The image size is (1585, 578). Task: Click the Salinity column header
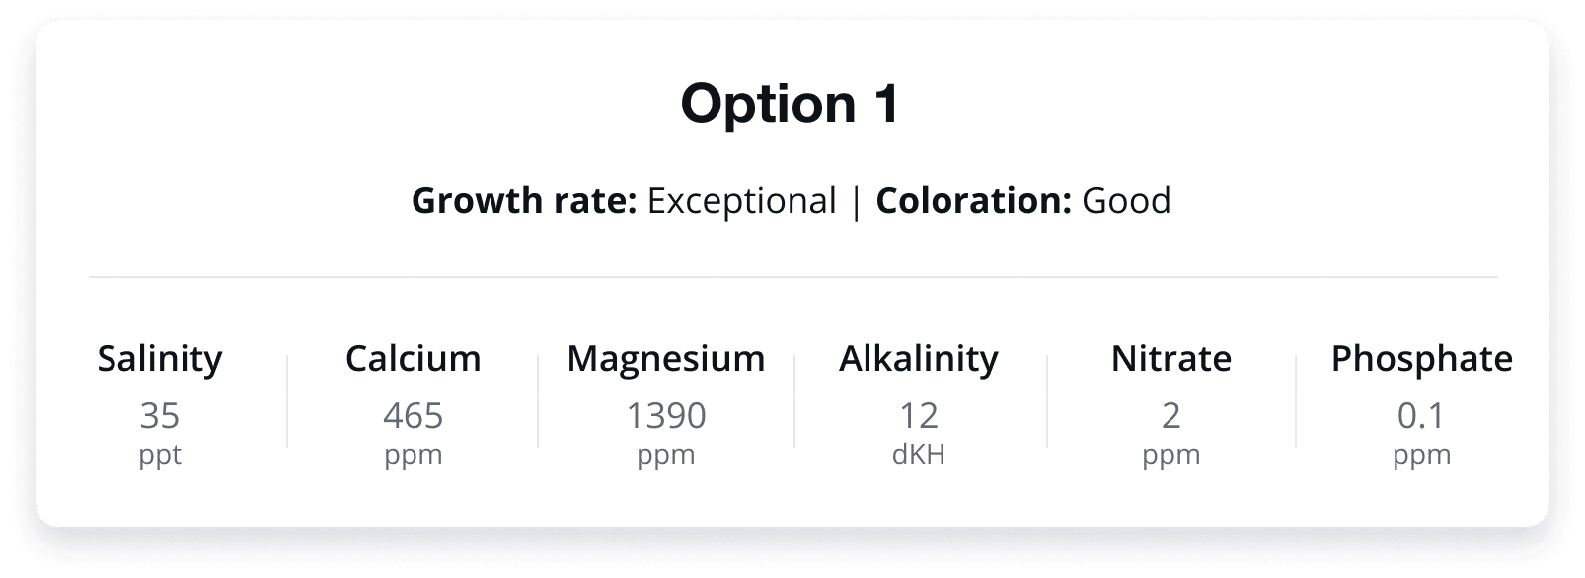pyautogui.click(x=160, y=359)
